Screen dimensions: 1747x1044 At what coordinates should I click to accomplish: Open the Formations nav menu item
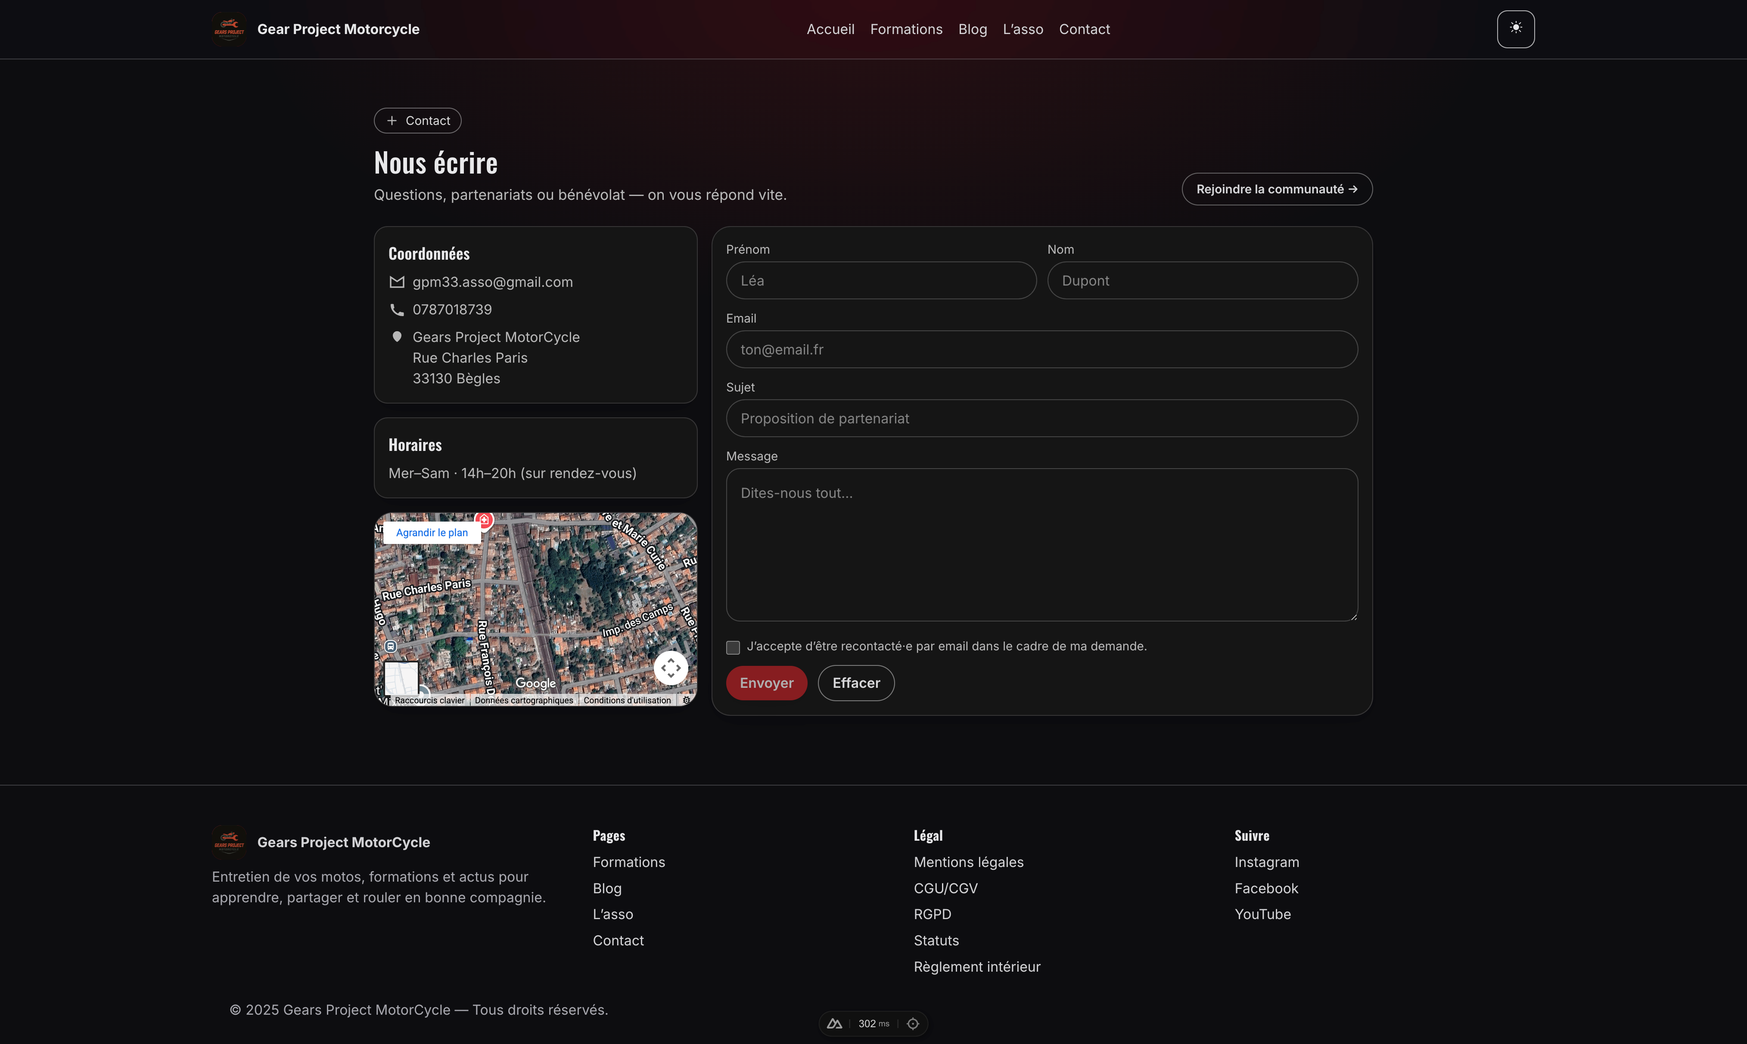(905, 29)
